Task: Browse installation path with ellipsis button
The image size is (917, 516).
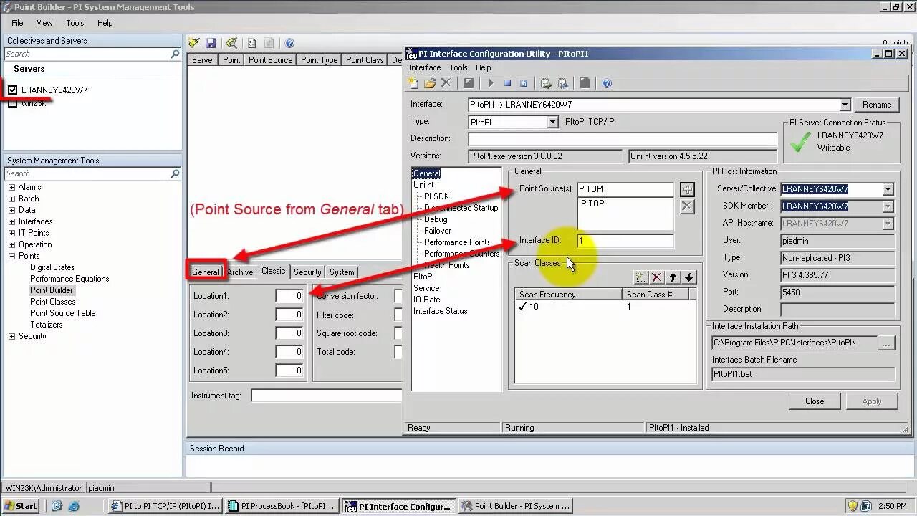Action: [x=886, y=343]
